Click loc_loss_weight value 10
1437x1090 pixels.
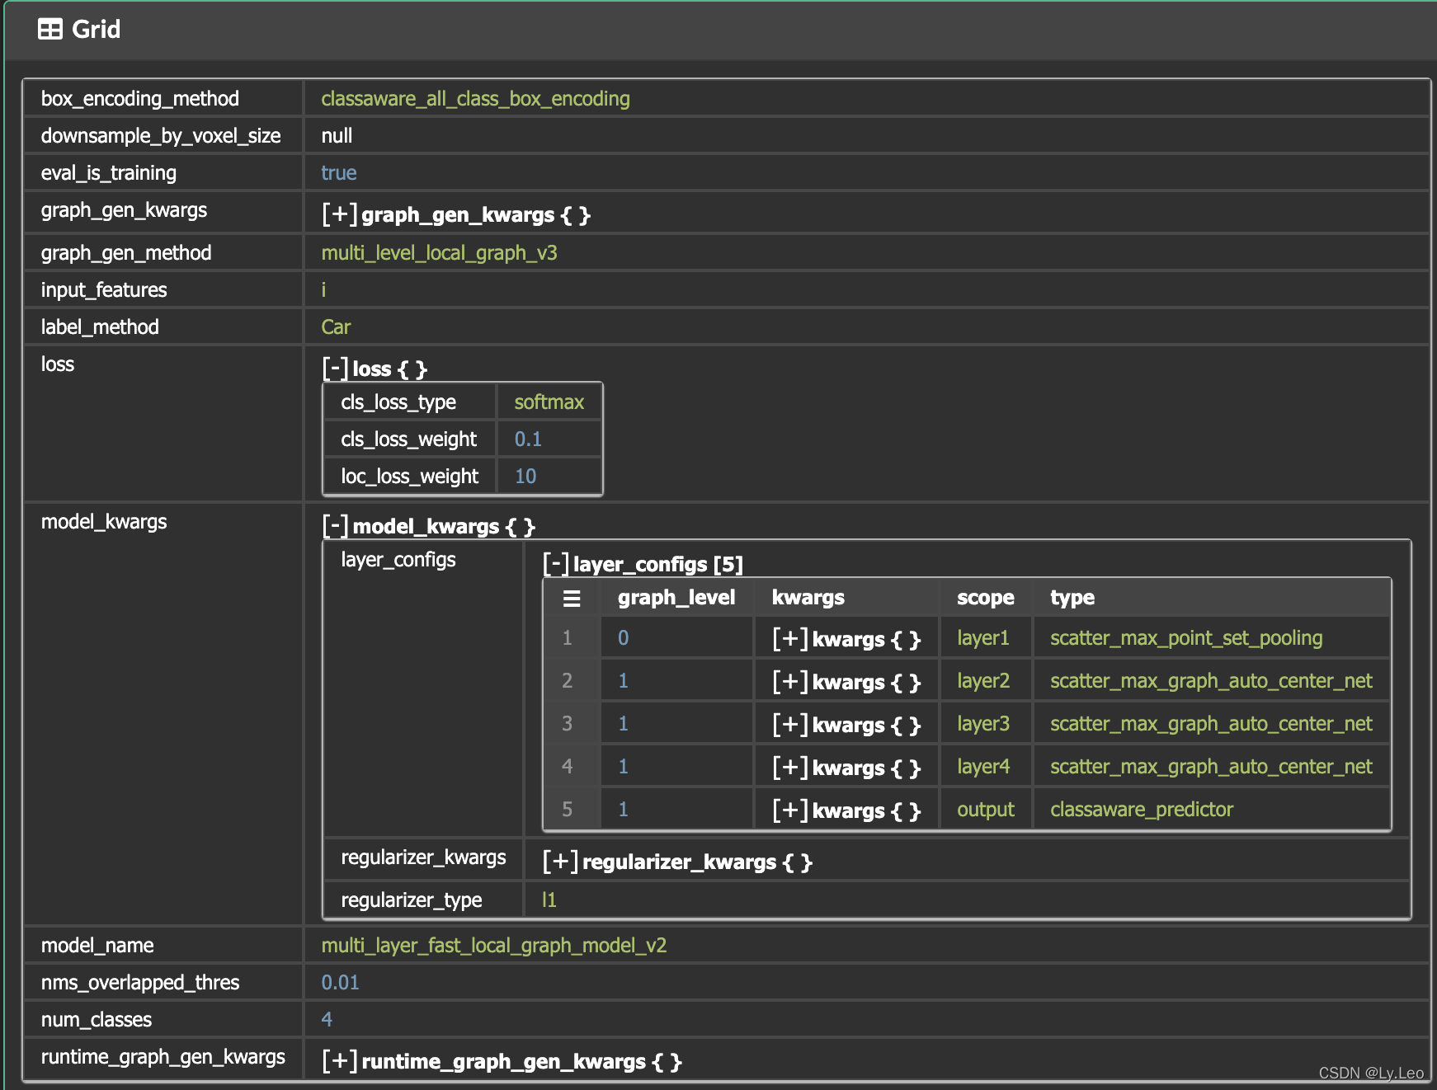pyautogui.click(x=525, y=477)
